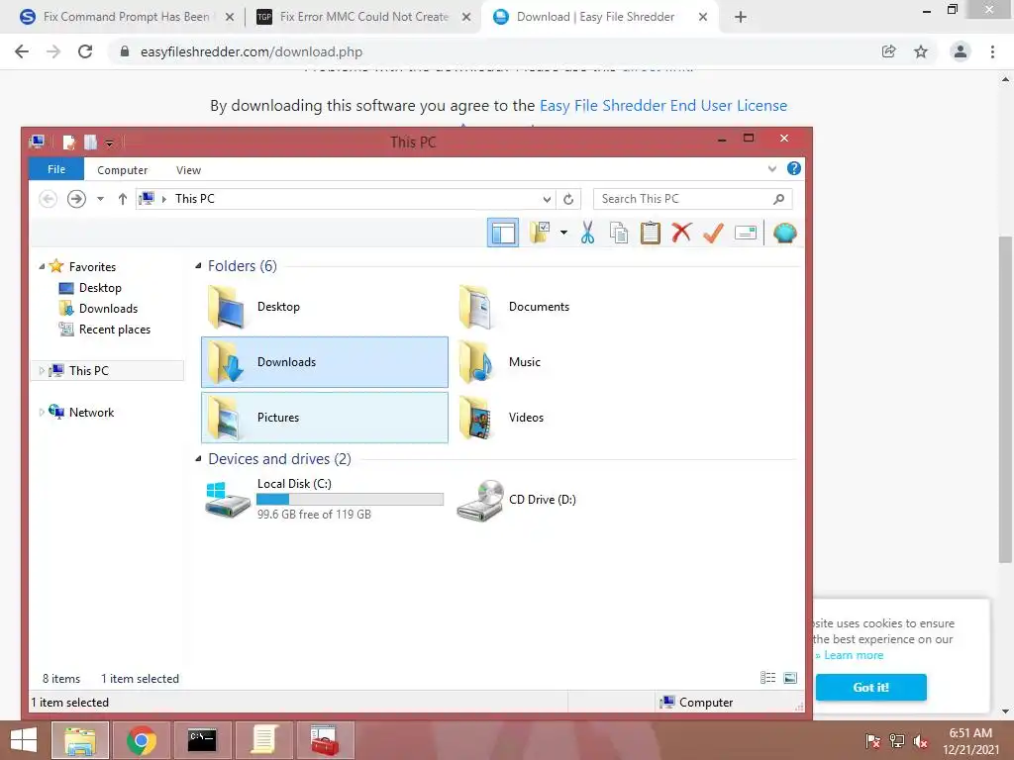This screenshot has height=760, width=1014.
Task: Open the Chrome three-dot menu
Action: tap(992, 51)
